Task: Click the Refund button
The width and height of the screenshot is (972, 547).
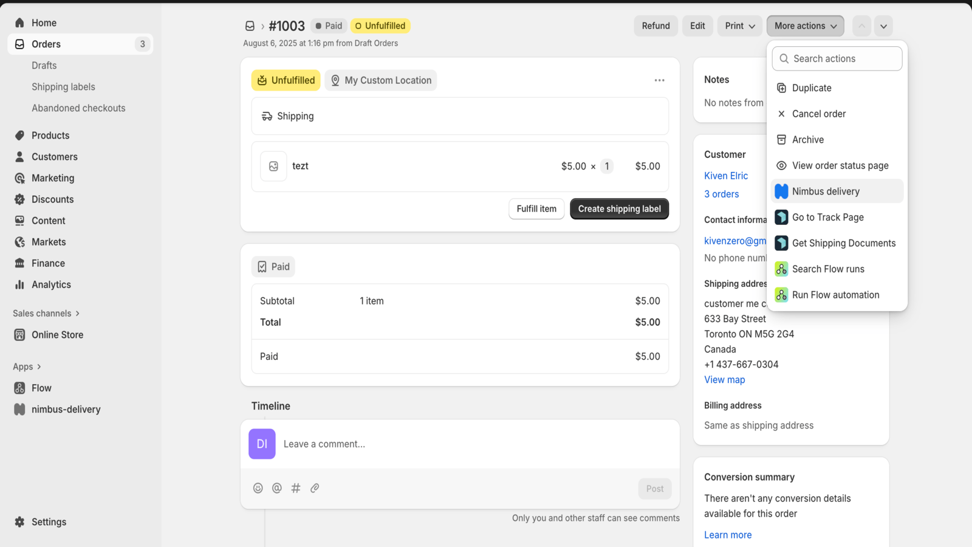Action: [655, 26]
